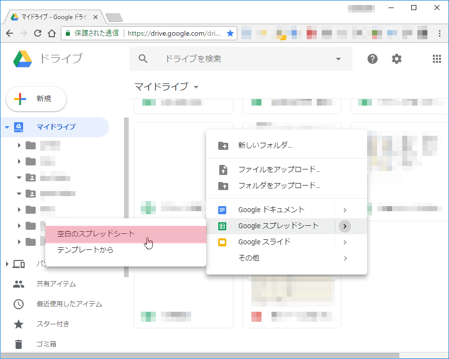Open ゴミ箱 in sidebar
The image size is (449, 359).
[x=46, y=344]
